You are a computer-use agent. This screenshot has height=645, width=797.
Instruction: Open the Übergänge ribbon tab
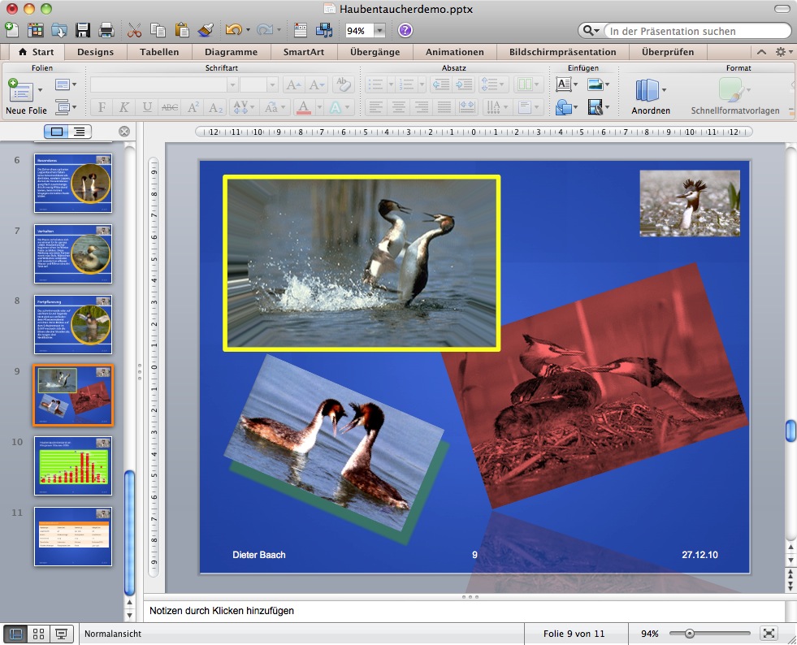(x=375, y=52)
